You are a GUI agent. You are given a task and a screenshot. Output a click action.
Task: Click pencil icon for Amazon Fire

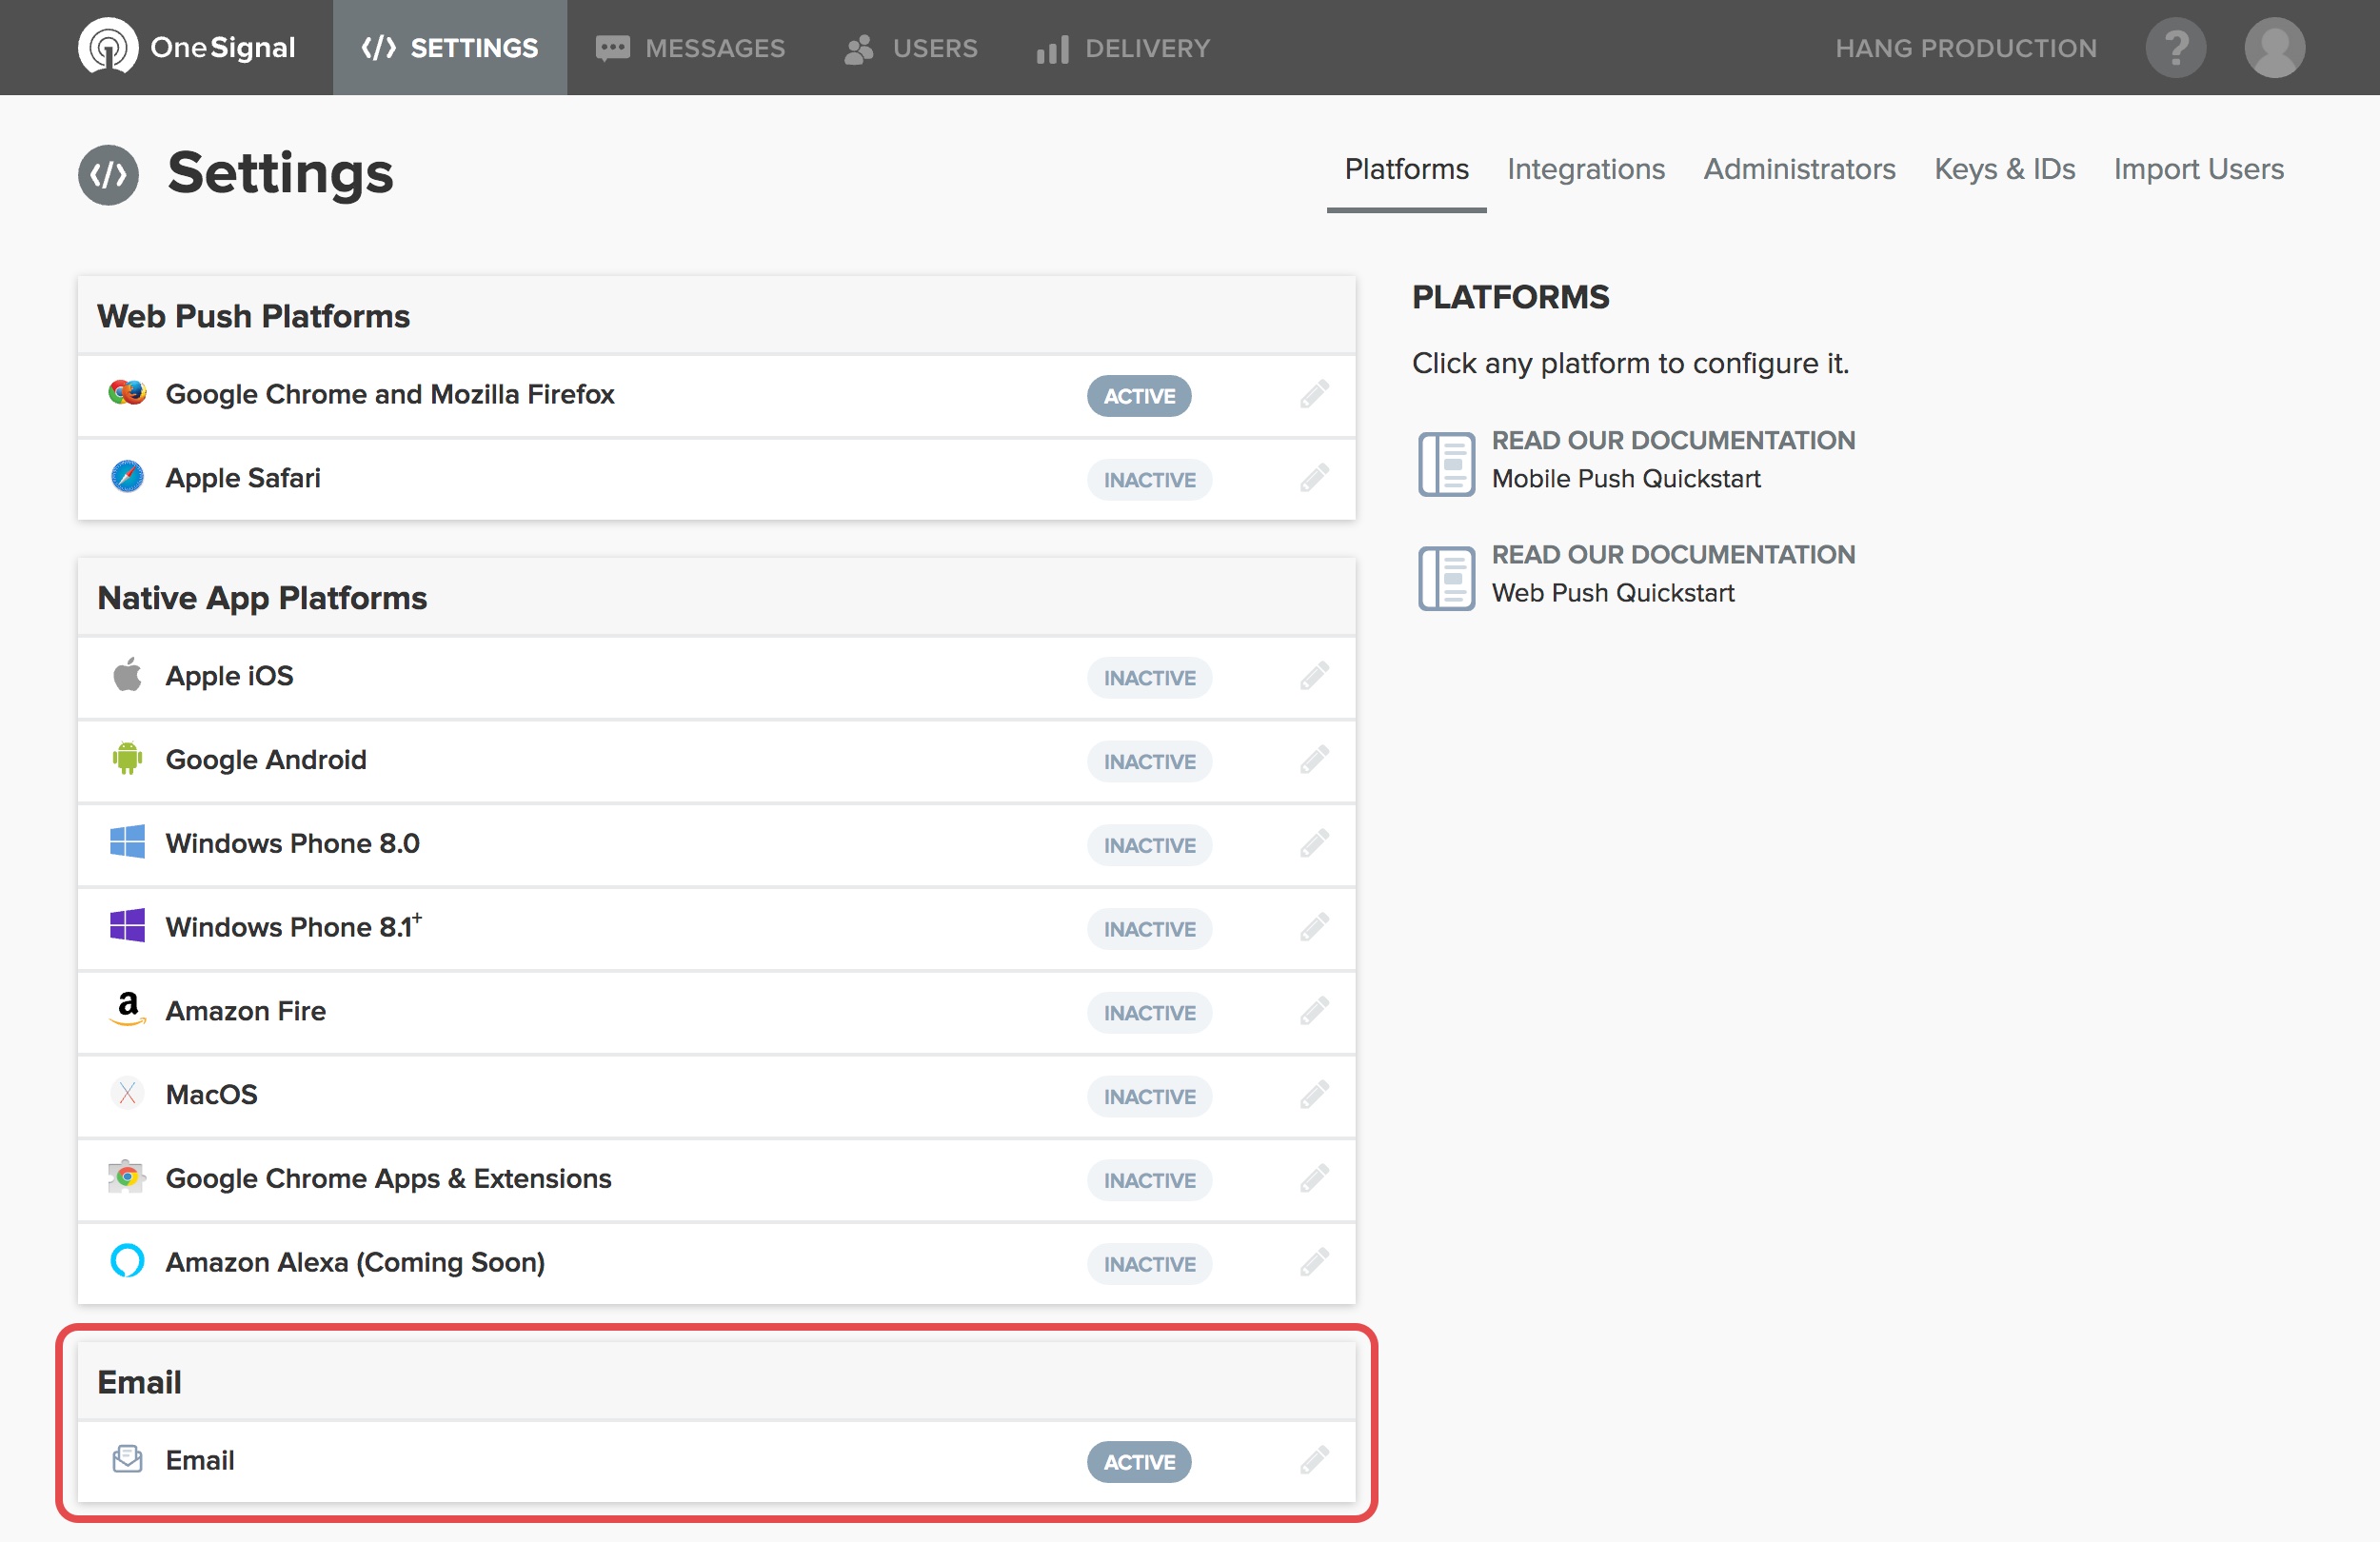(1314, 1012)
